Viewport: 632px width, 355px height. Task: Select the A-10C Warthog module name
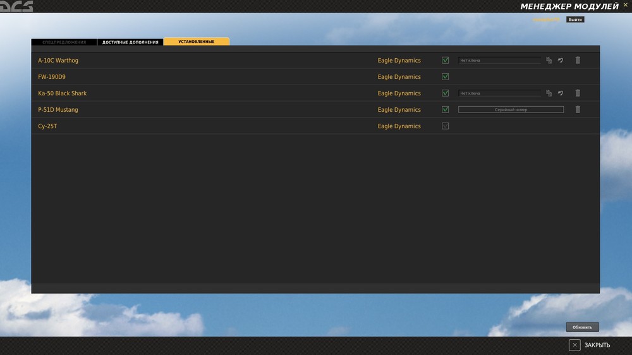coord(58,61)
